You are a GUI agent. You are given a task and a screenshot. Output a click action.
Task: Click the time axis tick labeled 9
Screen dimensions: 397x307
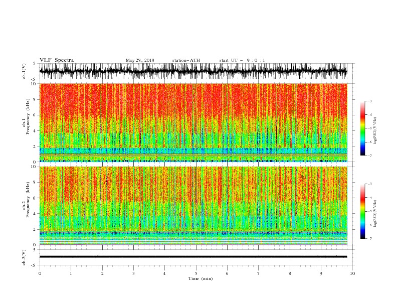click(321, 273)
